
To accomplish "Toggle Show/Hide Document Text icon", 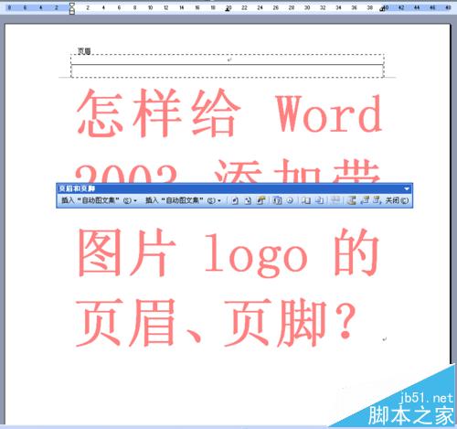I will pos(319,200).
